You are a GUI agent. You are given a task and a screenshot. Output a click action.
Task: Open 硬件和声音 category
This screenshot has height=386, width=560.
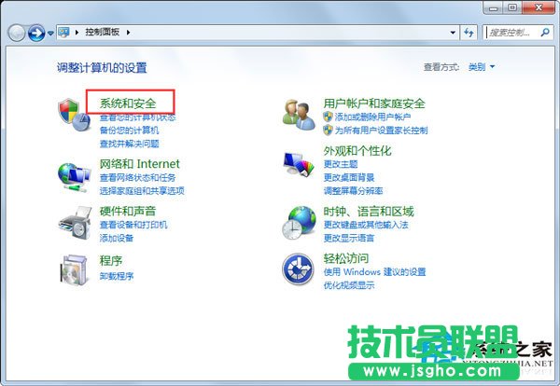point(128,212)
